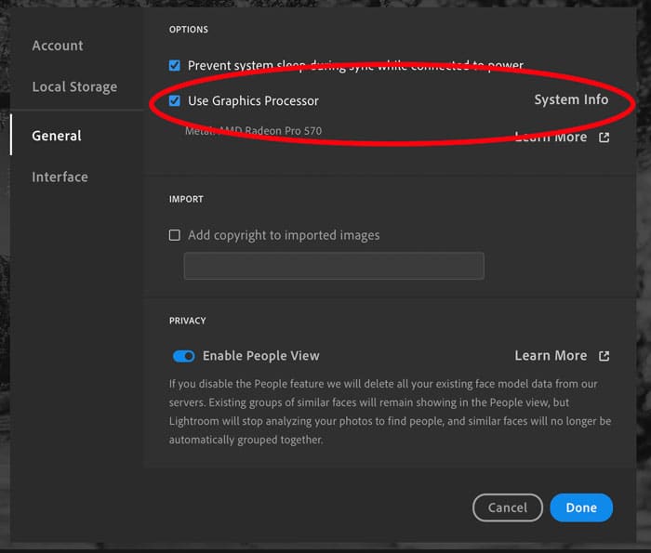Uncheck the Use Graphics Processor checkbox
651x553 pixels.
[x=175, y=100]
